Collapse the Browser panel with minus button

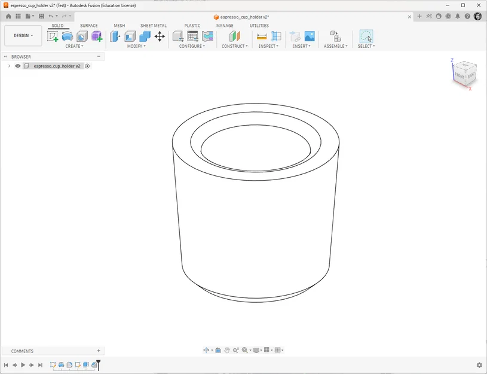click(x=99, y=56)
